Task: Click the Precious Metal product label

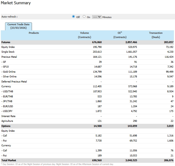Action: (9, 57)
